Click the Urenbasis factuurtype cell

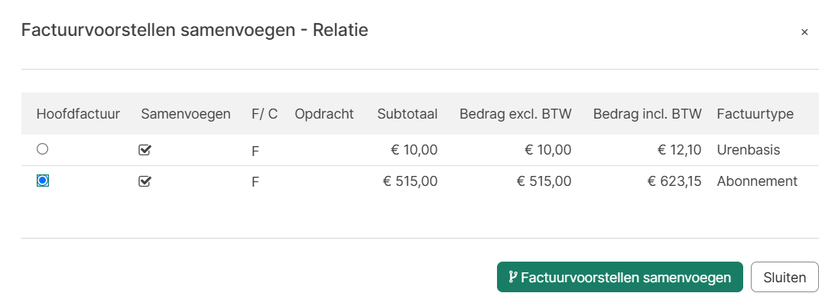pyautogui.click(x=749, y=150)
